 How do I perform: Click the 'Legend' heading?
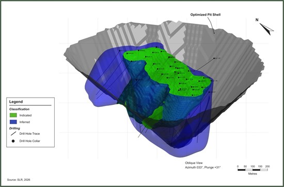(16, 102)
